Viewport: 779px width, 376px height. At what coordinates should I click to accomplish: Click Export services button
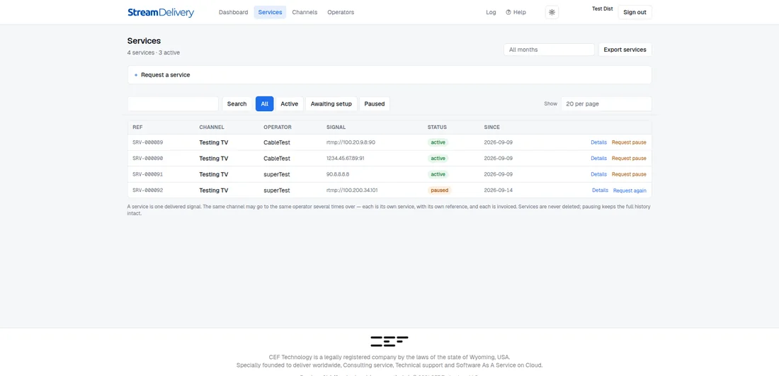point(625,50)
